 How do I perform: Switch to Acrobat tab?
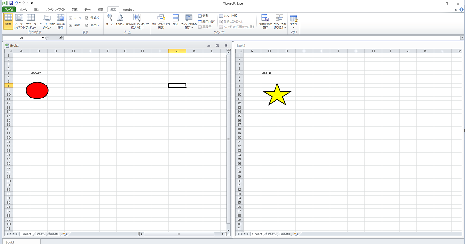pos(128,10)
